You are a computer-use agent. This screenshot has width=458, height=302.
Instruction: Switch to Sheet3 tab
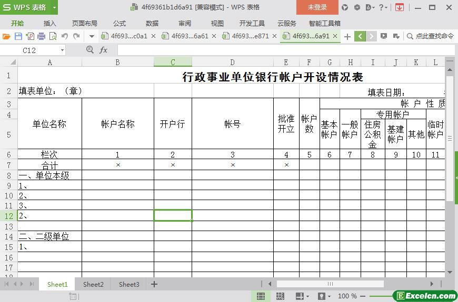click(129, 284)
